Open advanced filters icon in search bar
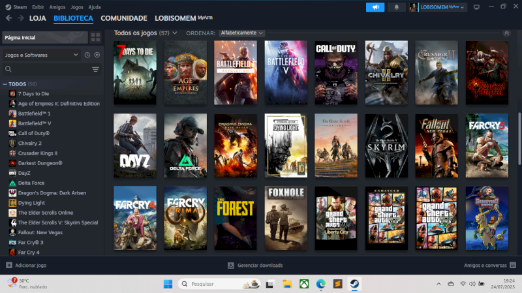This screenshot has height=293, width=522. pyautogui.click(x=95, y=69)
